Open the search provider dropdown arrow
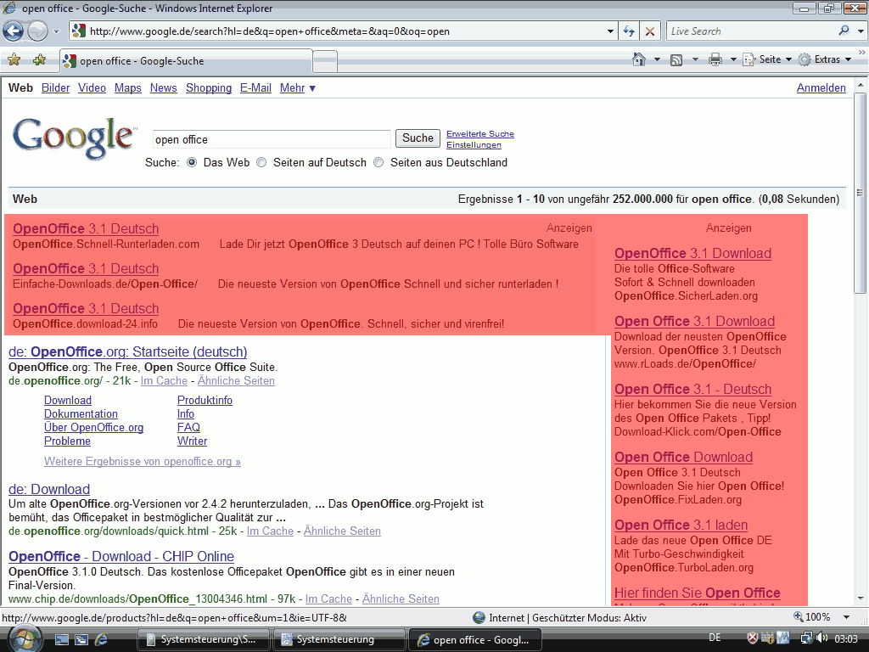Viewport: 869px width, 652px height. (861, 31)
